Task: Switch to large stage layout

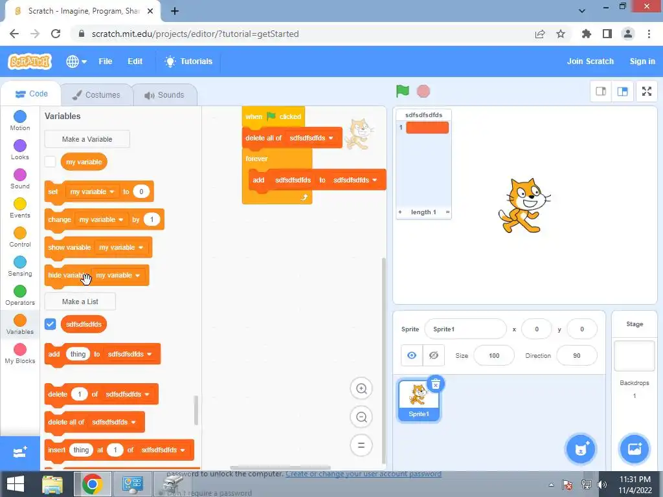Action: click(622, 91)
